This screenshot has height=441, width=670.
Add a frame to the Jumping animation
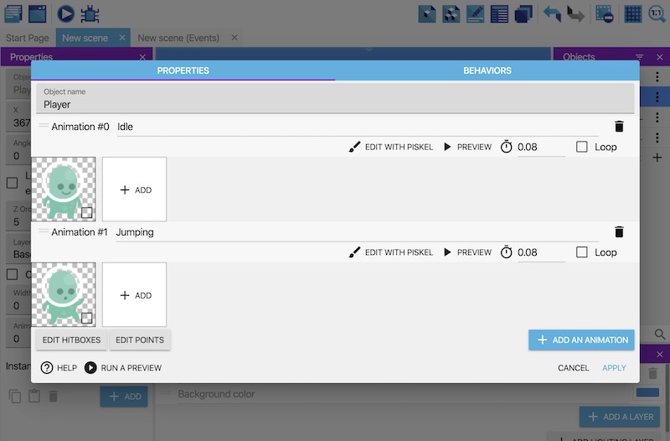[x=135, y=295]
